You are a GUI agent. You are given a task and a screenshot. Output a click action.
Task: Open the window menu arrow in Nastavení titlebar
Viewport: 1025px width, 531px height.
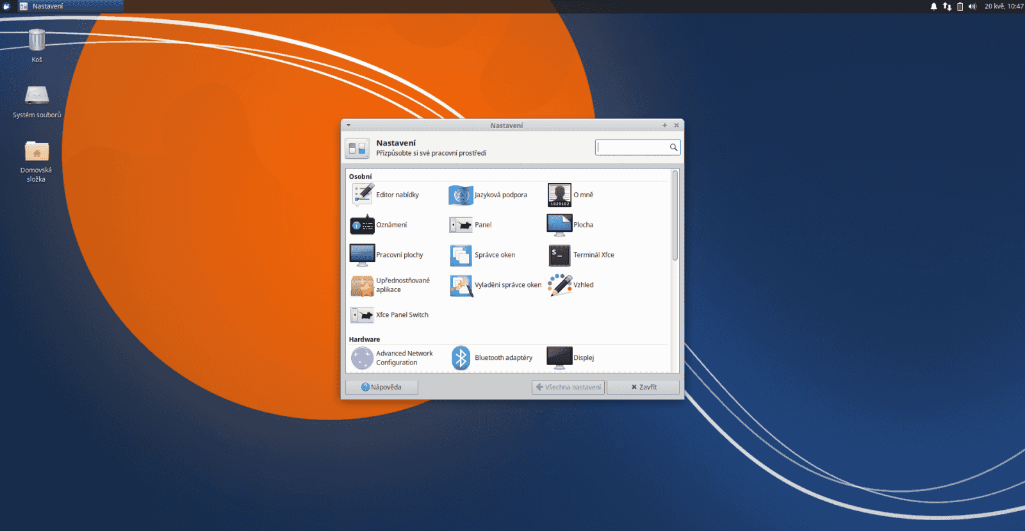point(348,126)
